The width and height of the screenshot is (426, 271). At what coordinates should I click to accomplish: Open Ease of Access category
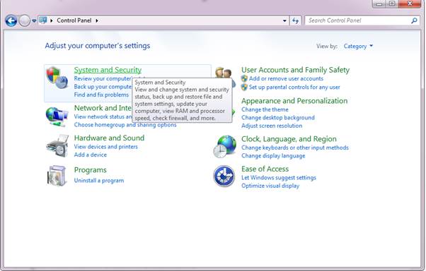(x=265, y=169)
